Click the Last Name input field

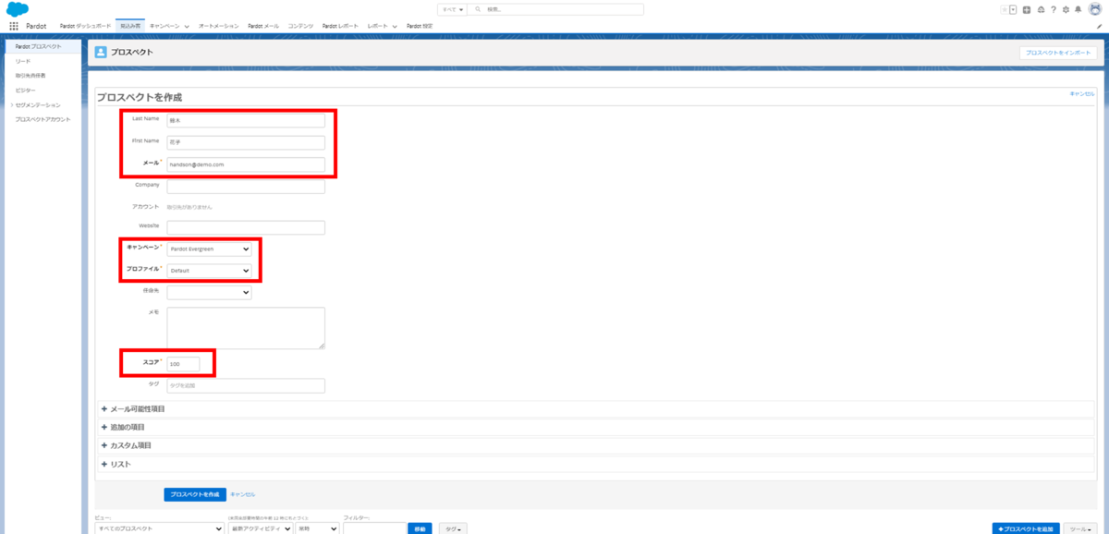pyautogui.click(x=246, y=120)
